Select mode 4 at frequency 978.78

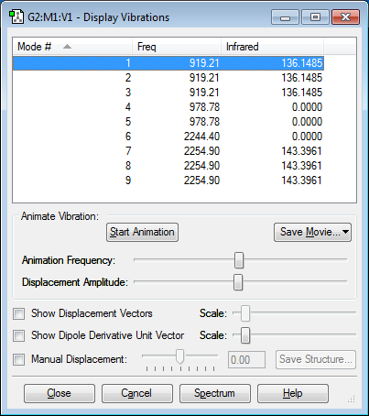(168, 107)
